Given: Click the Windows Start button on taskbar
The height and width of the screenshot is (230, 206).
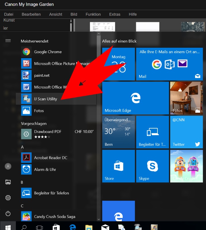Looking at the screenshot, I should pos(8,227).
